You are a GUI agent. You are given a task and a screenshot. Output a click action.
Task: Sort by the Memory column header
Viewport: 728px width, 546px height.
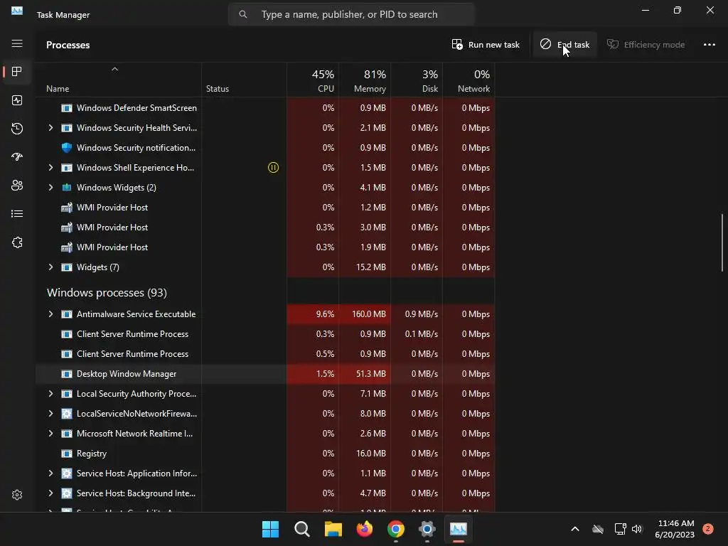pyautogui.click(x=365, y=80)
